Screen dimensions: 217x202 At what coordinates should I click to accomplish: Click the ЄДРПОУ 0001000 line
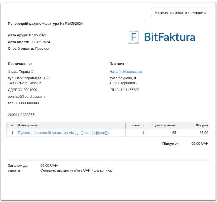(x=23, y=90)
